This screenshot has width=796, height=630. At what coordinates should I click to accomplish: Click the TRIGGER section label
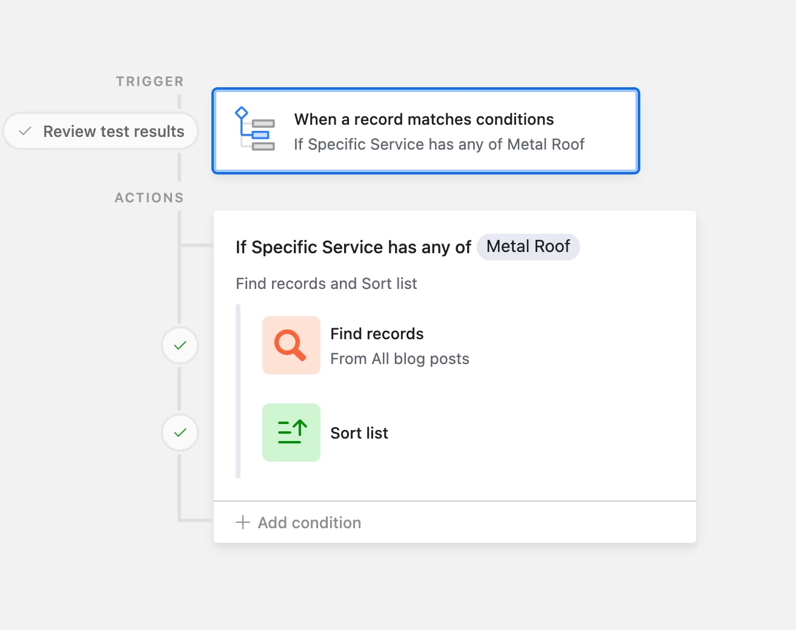pyautogui.click(x=150, y=81)
